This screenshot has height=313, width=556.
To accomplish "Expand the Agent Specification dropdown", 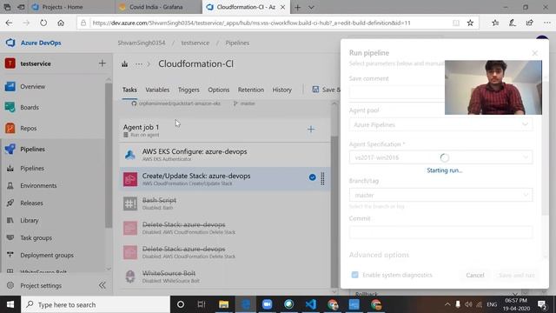I will coord(525,157).
